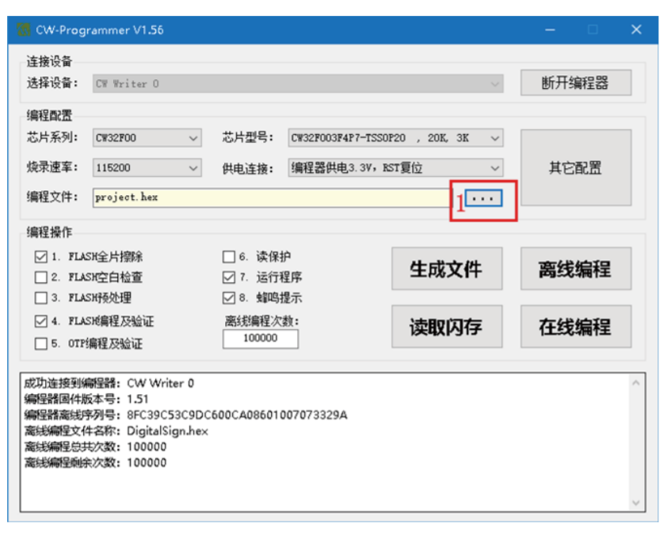Enable OTP编程及验证 checkbox
Viewport: 671px width, 540px height.
tap(41, 343)
